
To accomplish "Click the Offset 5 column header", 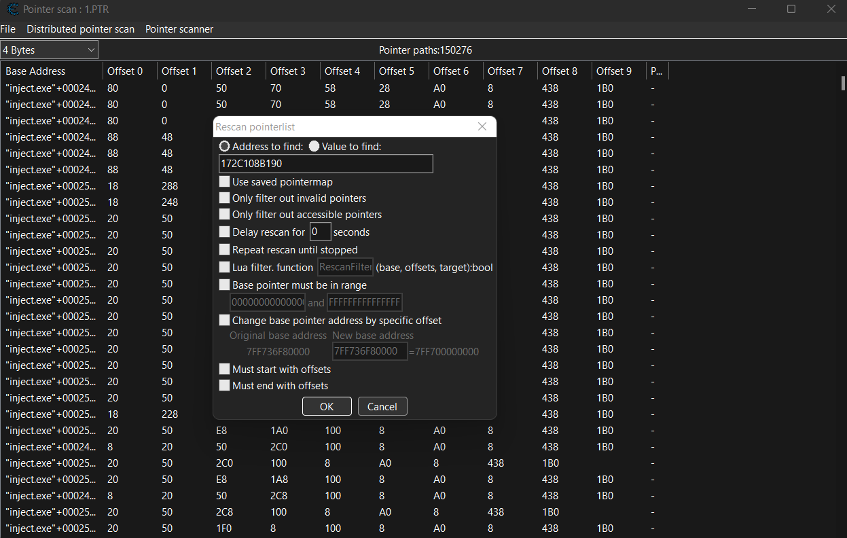I will tap(402, 71).
